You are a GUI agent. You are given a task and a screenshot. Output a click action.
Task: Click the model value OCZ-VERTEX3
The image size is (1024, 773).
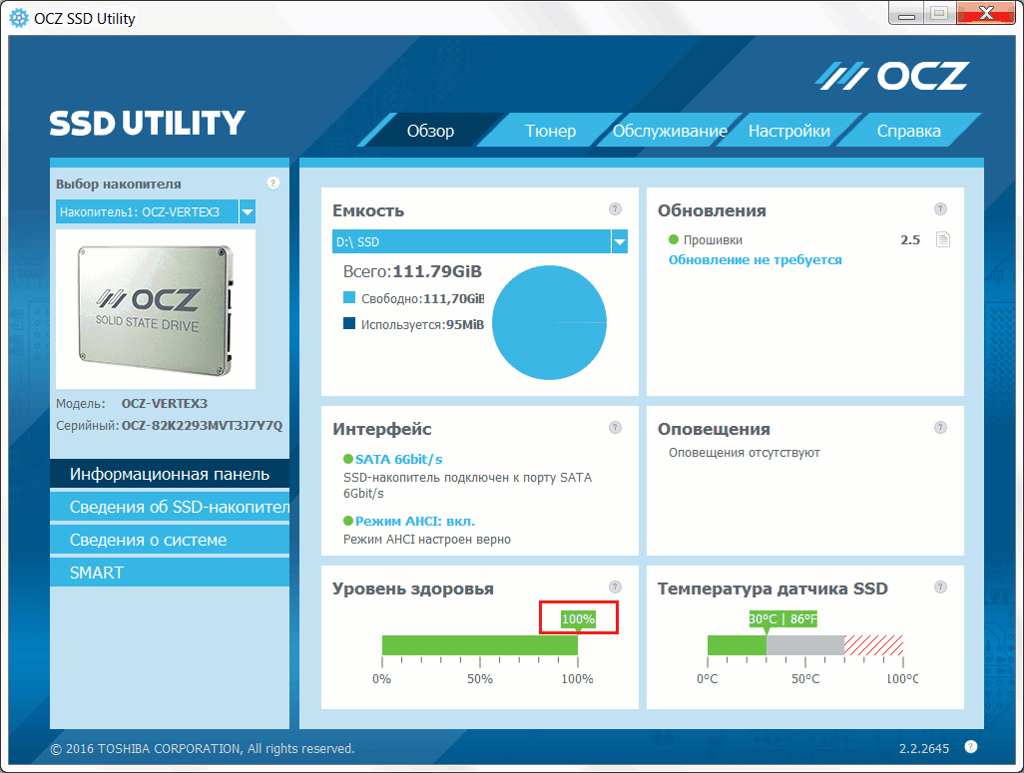pos(165,404)
